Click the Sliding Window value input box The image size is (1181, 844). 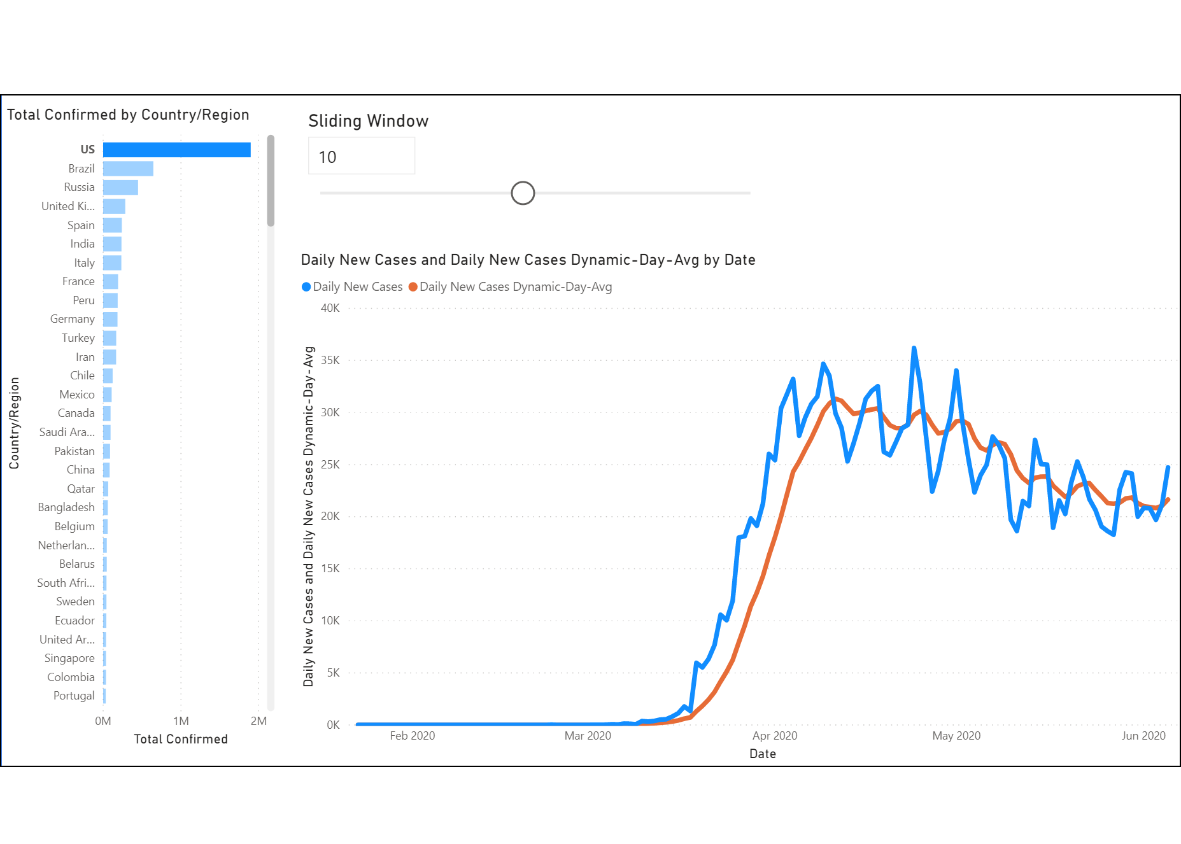362,156
